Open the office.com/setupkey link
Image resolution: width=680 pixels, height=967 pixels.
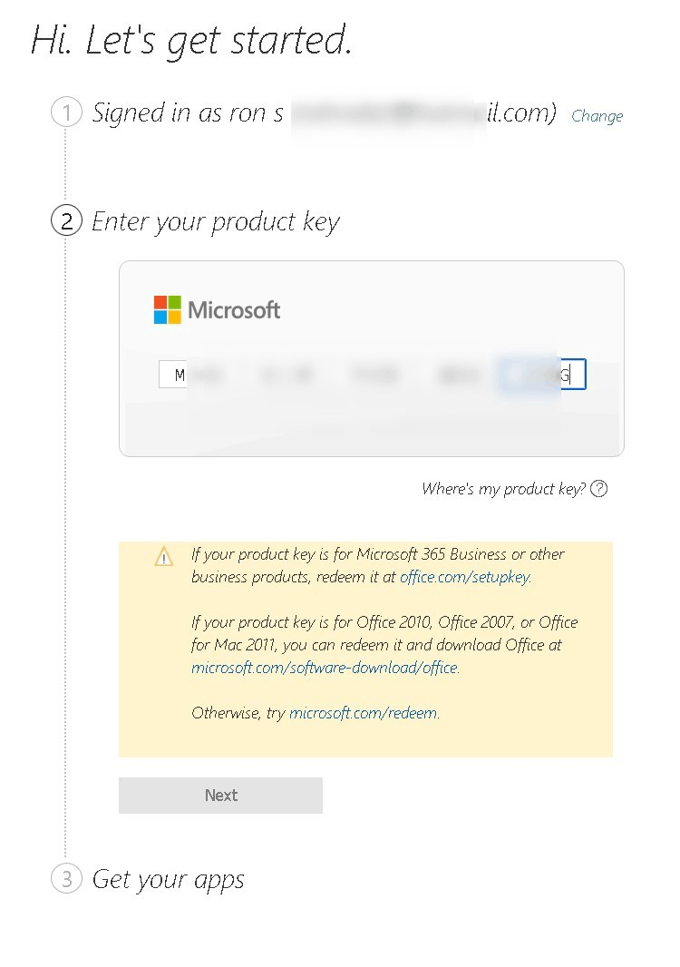click(x=464, y=577)
